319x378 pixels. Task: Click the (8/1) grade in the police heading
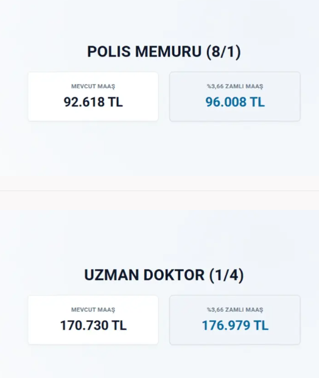pyautogui.click(x=223, y=52)
